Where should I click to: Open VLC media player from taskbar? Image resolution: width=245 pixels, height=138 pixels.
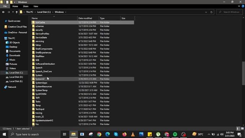pyautogui.click(x=133, y=135)
